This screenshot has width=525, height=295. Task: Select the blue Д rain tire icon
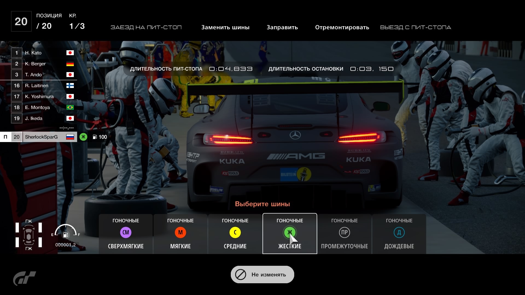399,232
